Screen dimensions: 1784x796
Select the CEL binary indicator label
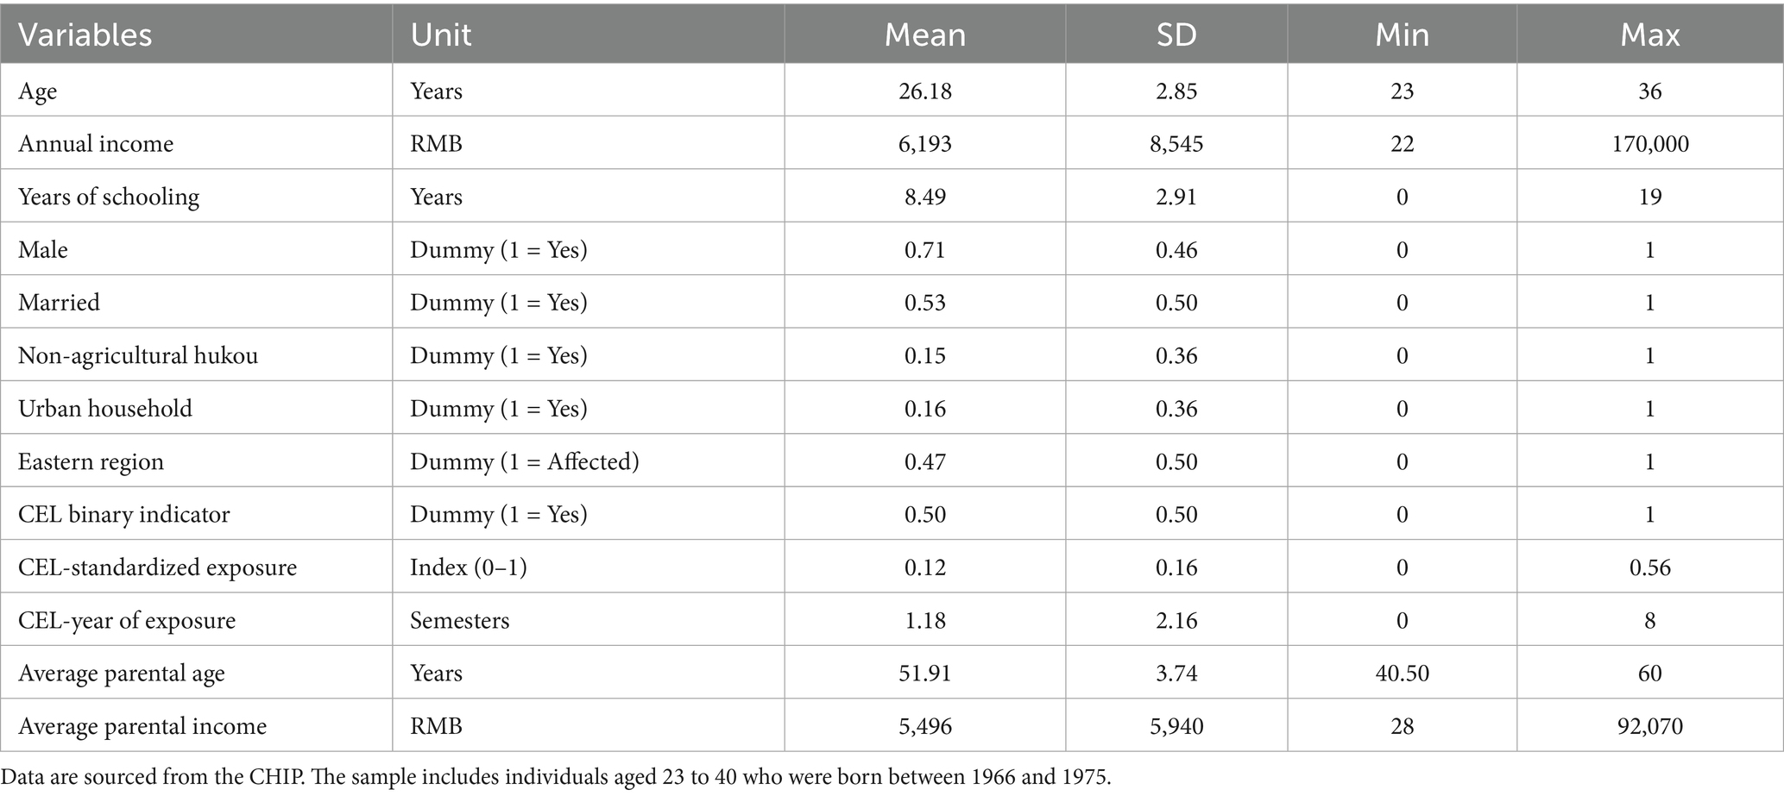tap(124, 514)
